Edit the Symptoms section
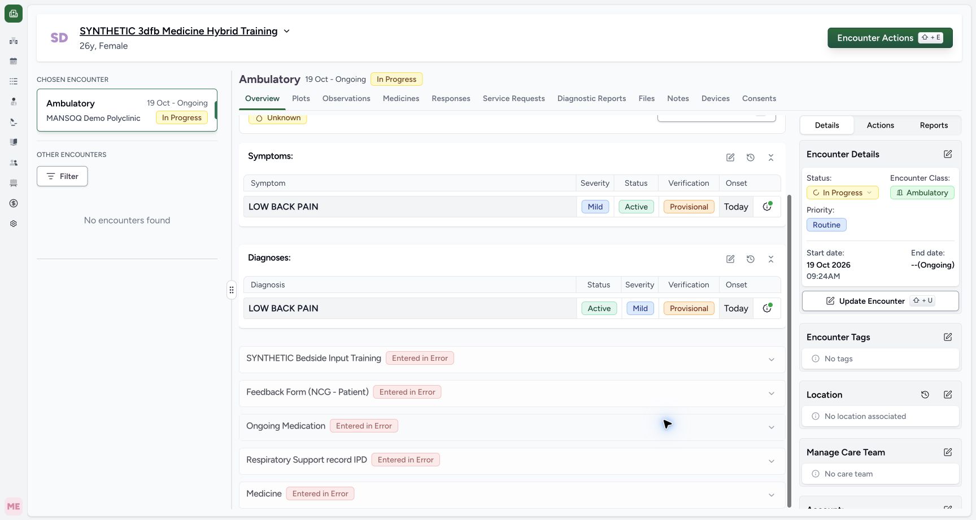Viewport: 976px width, 520px height. point(730,158)
